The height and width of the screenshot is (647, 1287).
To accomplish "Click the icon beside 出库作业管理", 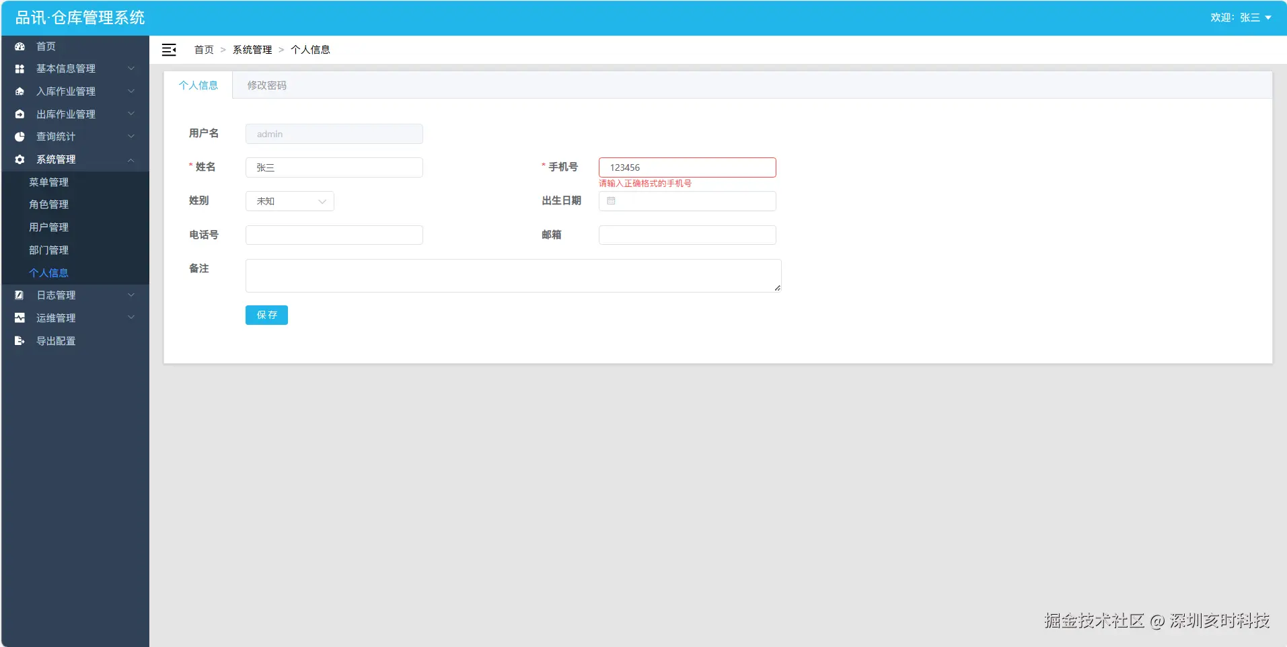I will point(20,114).
